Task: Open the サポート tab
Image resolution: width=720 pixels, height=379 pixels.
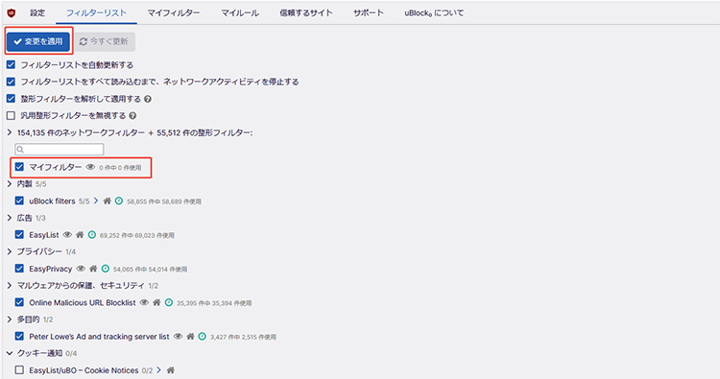Action: (x=369, y=13)
